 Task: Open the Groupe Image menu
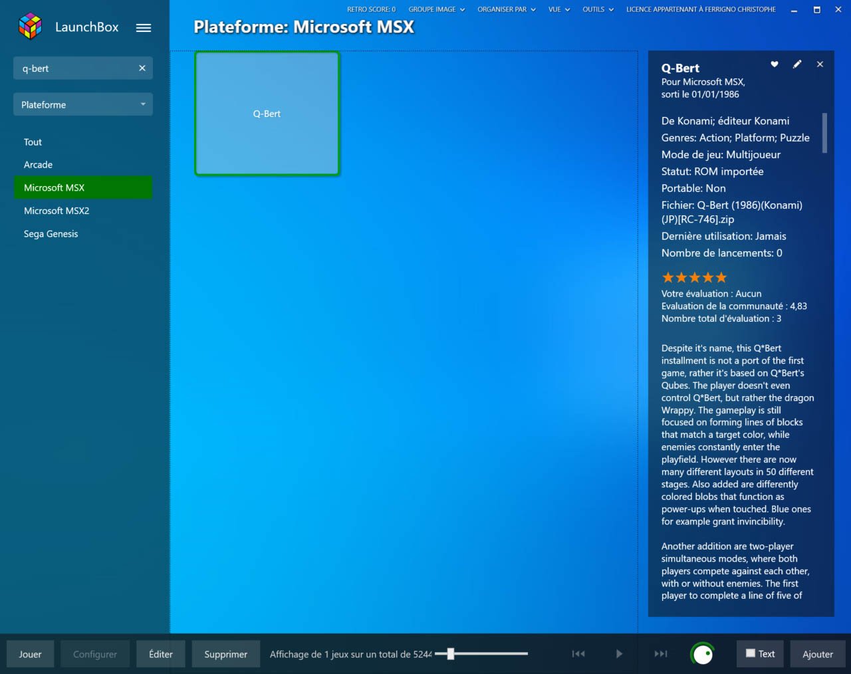[x=436, y=9]
